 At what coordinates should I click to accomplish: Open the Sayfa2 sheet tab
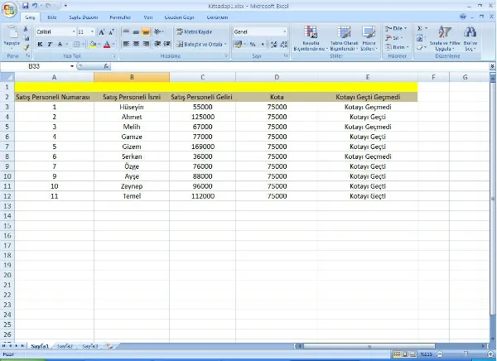tap(65, 345)
